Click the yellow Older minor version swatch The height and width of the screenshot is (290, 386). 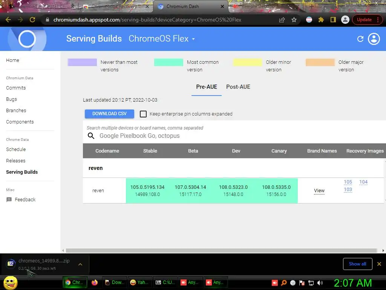(247, 62)
